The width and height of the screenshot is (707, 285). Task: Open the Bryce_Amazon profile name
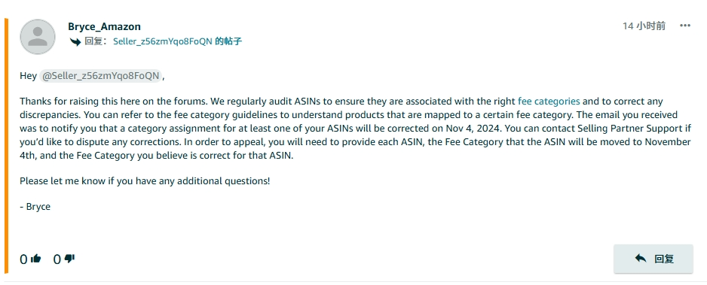pos(104,26)
